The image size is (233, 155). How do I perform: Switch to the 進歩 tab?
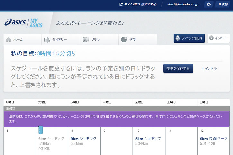click(x=132, y=40)
